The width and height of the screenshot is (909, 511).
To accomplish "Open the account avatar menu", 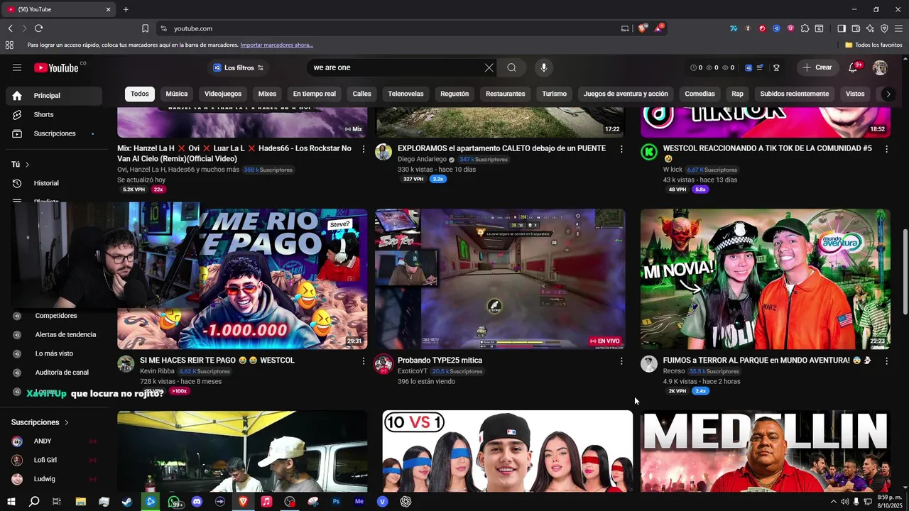I will coord(880,67).
